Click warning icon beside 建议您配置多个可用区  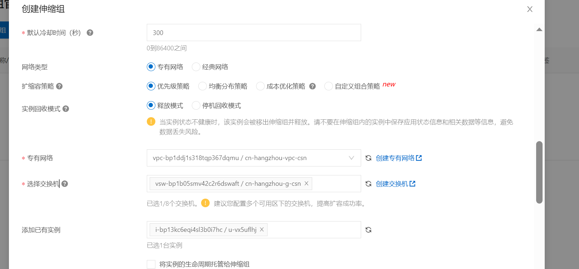[205, 203]
